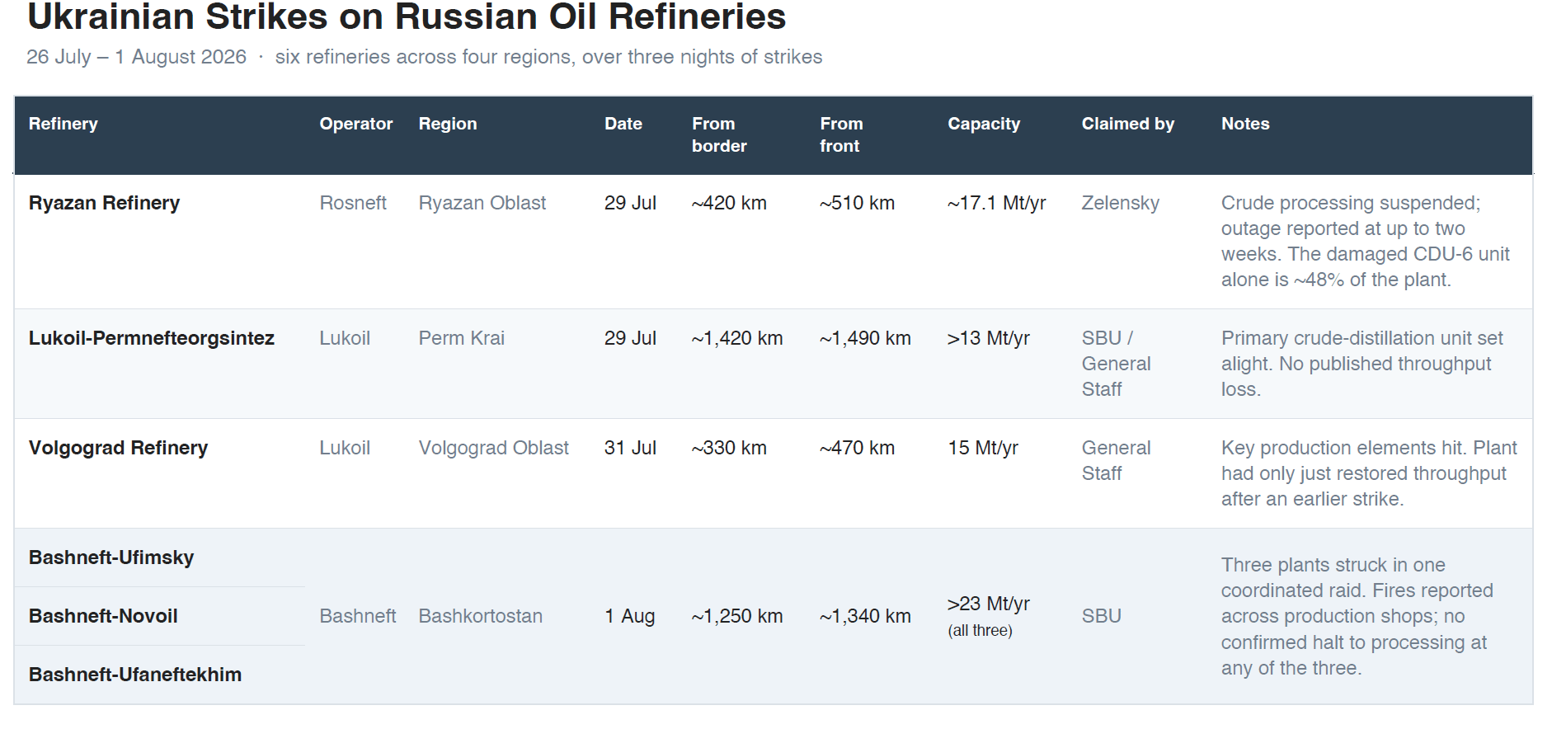Screen dimensions: 1552x729
Task: Click the 'Zelensky' claimed-by cell
Action: tap(1121, 203)
